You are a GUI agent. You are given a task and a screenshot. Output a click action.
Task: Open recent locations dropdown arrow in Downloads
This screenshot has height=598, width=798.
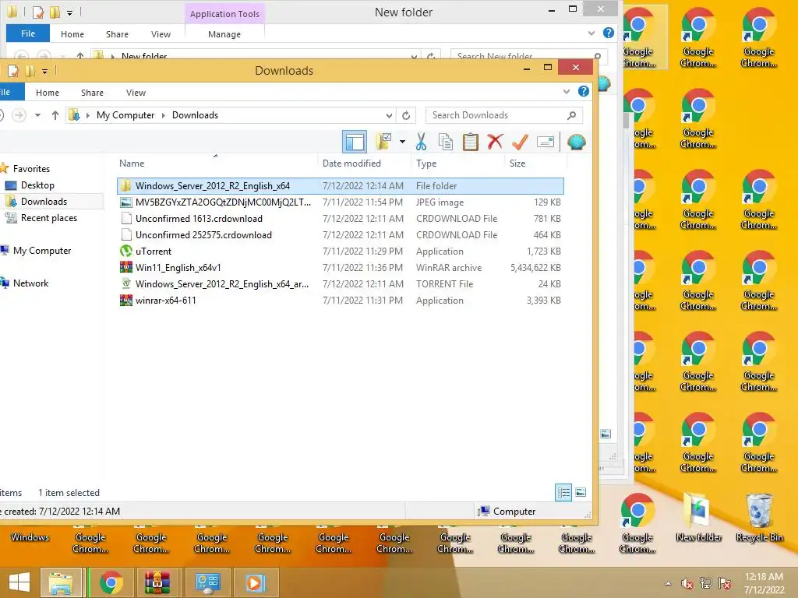click(x=37, y=115)
